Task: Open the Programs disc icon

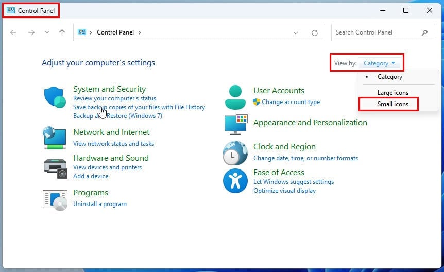Action: pos(55,200)
